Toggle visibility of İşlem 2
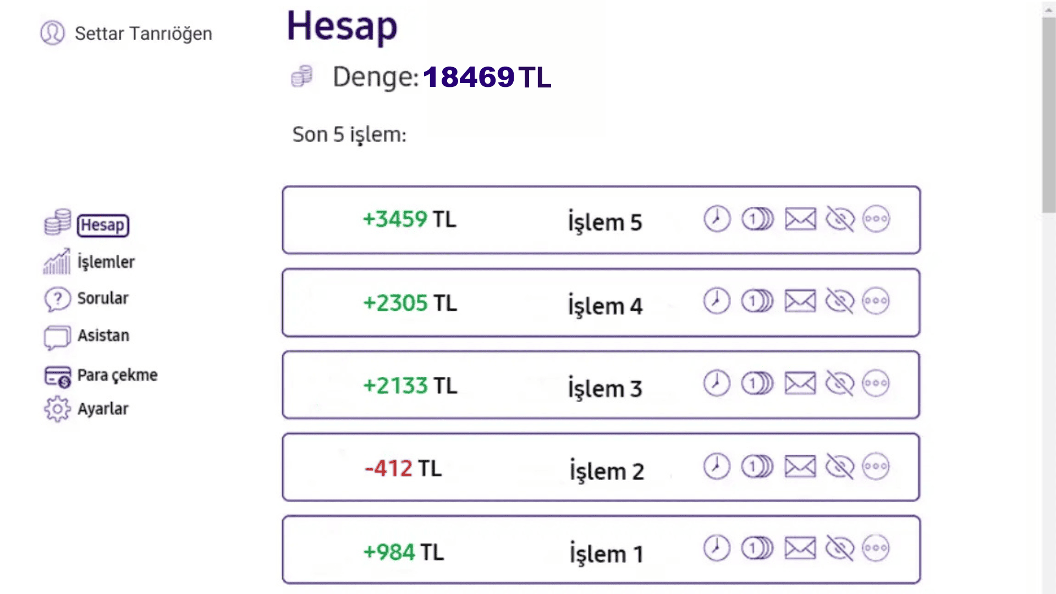Image resolution: width=1056 pixels, height=594 pixels. point(840,466)
